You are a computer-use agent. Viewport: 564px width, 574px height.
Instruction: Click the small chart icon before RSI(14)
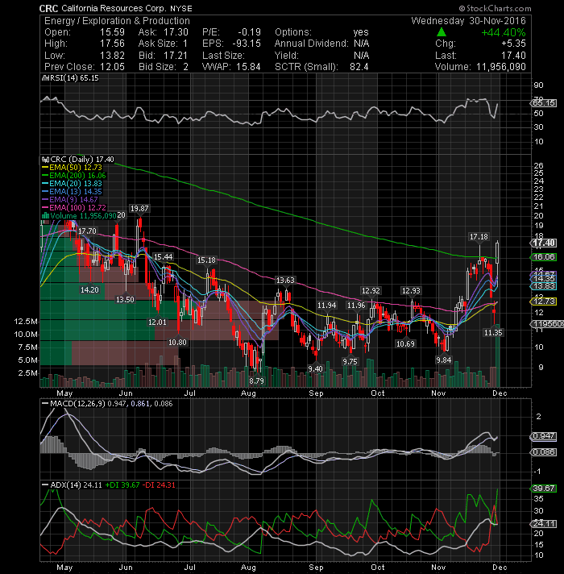45,78
